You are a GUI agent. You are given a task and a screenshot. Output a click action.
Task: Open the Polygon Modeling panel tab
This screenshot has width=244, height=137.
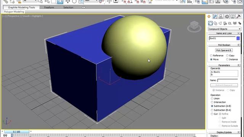[14, 12]
